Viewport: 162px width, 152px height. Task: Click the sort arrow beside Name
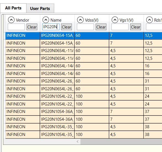[46, 20]
